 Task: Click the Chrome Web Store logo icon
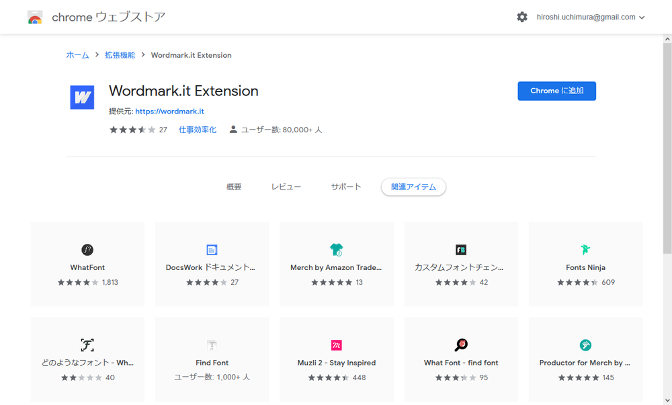[x=35, y=17]
